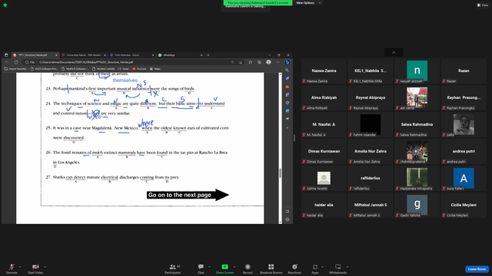This screenshot has height=276, width=492.
Task: Open Maps bookmark
Action: 155,69
